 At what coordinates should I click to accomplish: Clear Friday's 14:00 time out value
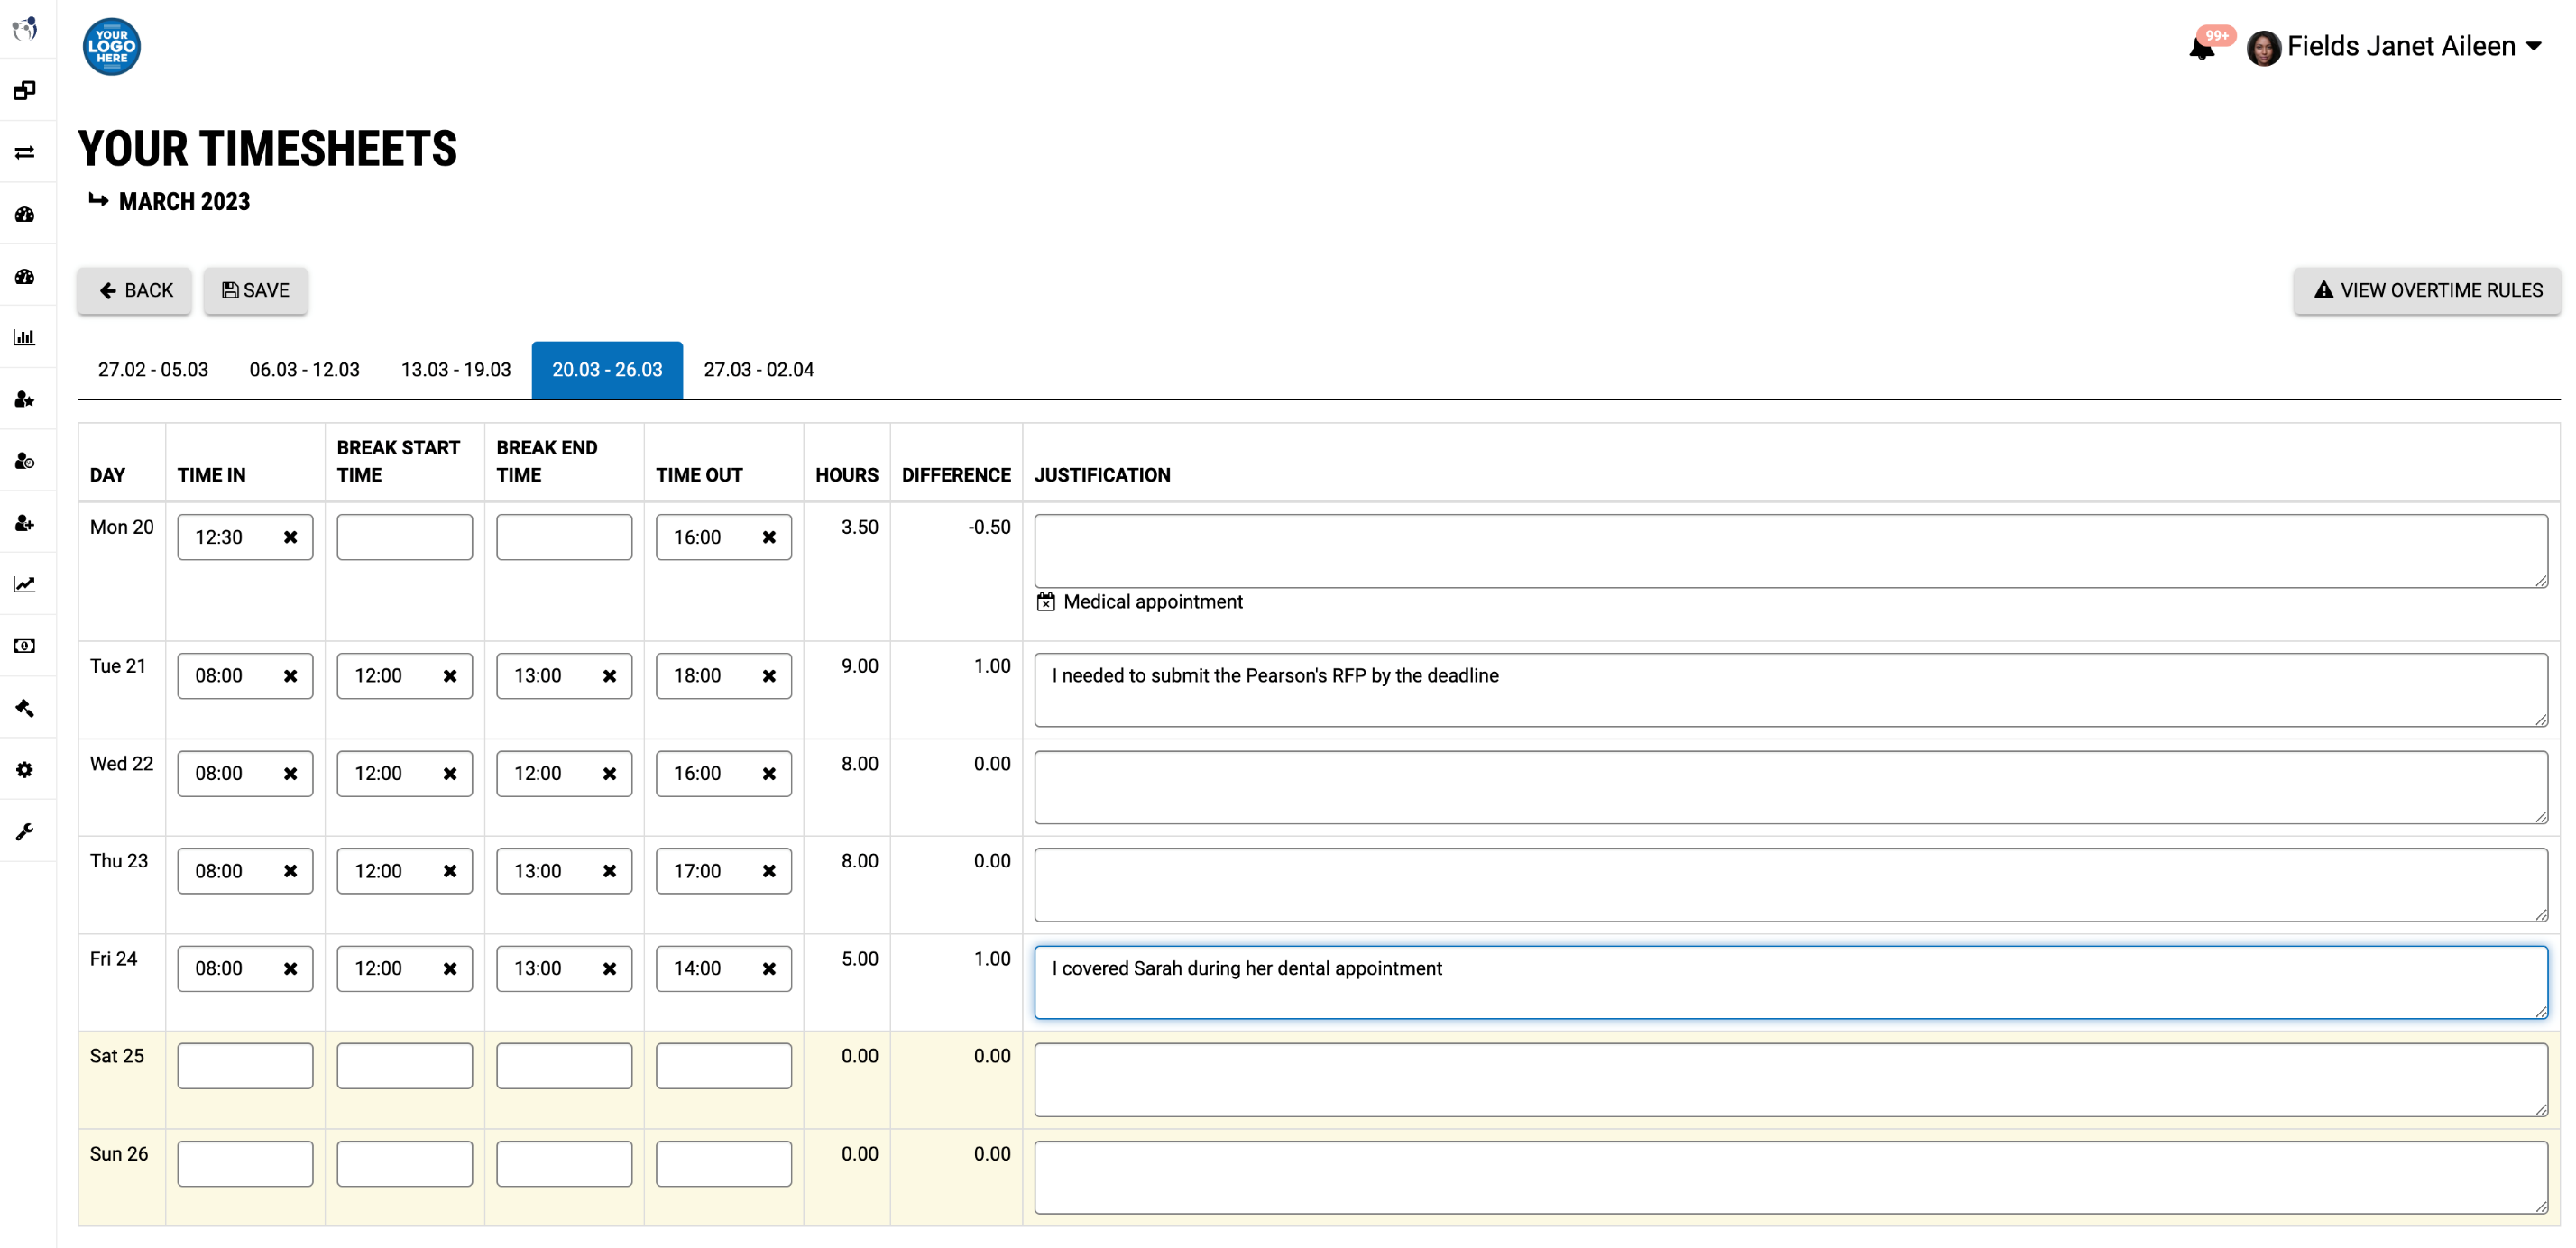pyautogui.click(x=769, y=970)
